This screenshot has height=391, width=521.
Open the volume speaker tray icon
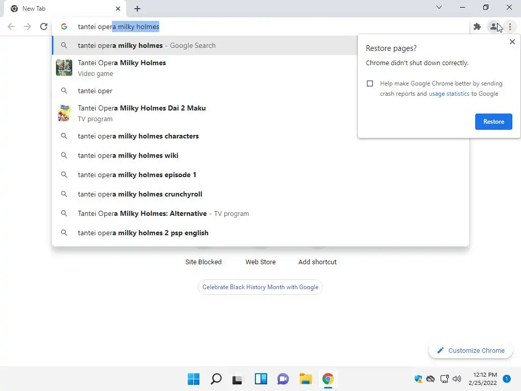coord(457,379)
